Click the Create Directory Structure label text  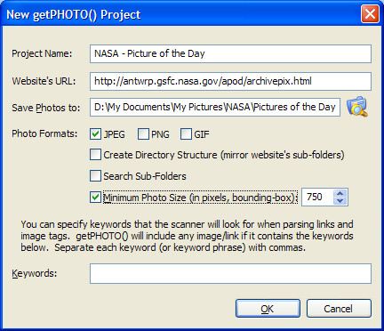click(x=224, y=155)
